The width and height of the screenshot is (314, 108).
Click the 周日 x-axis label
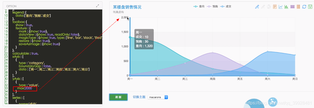295,79
